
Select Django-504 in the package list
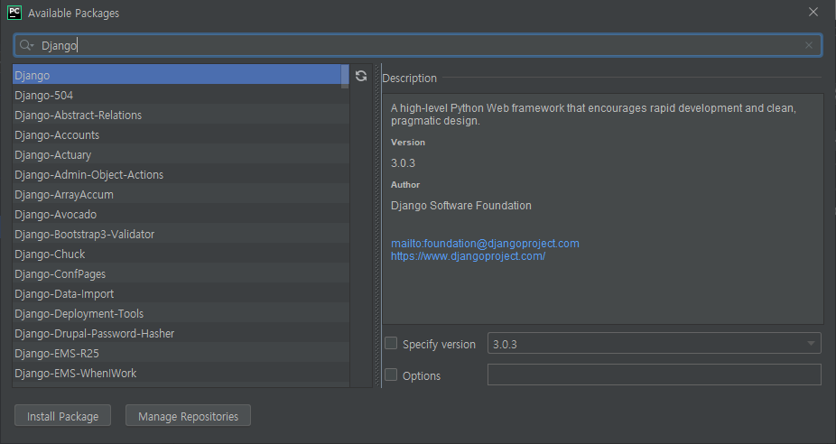pos(181,95)
